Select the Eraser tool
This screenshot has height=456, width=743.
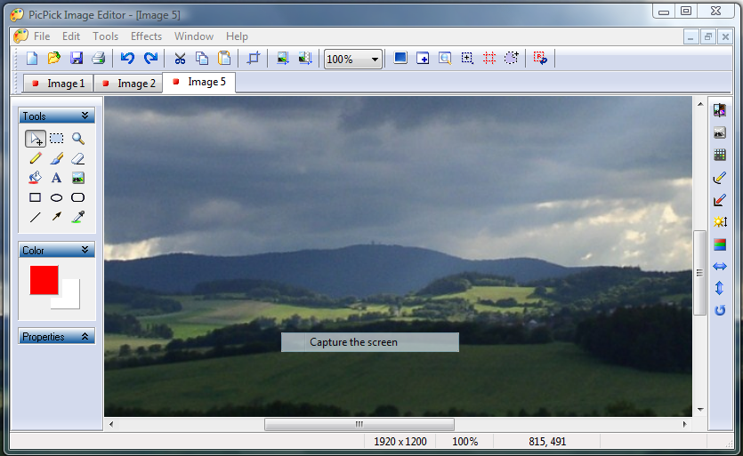78,158
